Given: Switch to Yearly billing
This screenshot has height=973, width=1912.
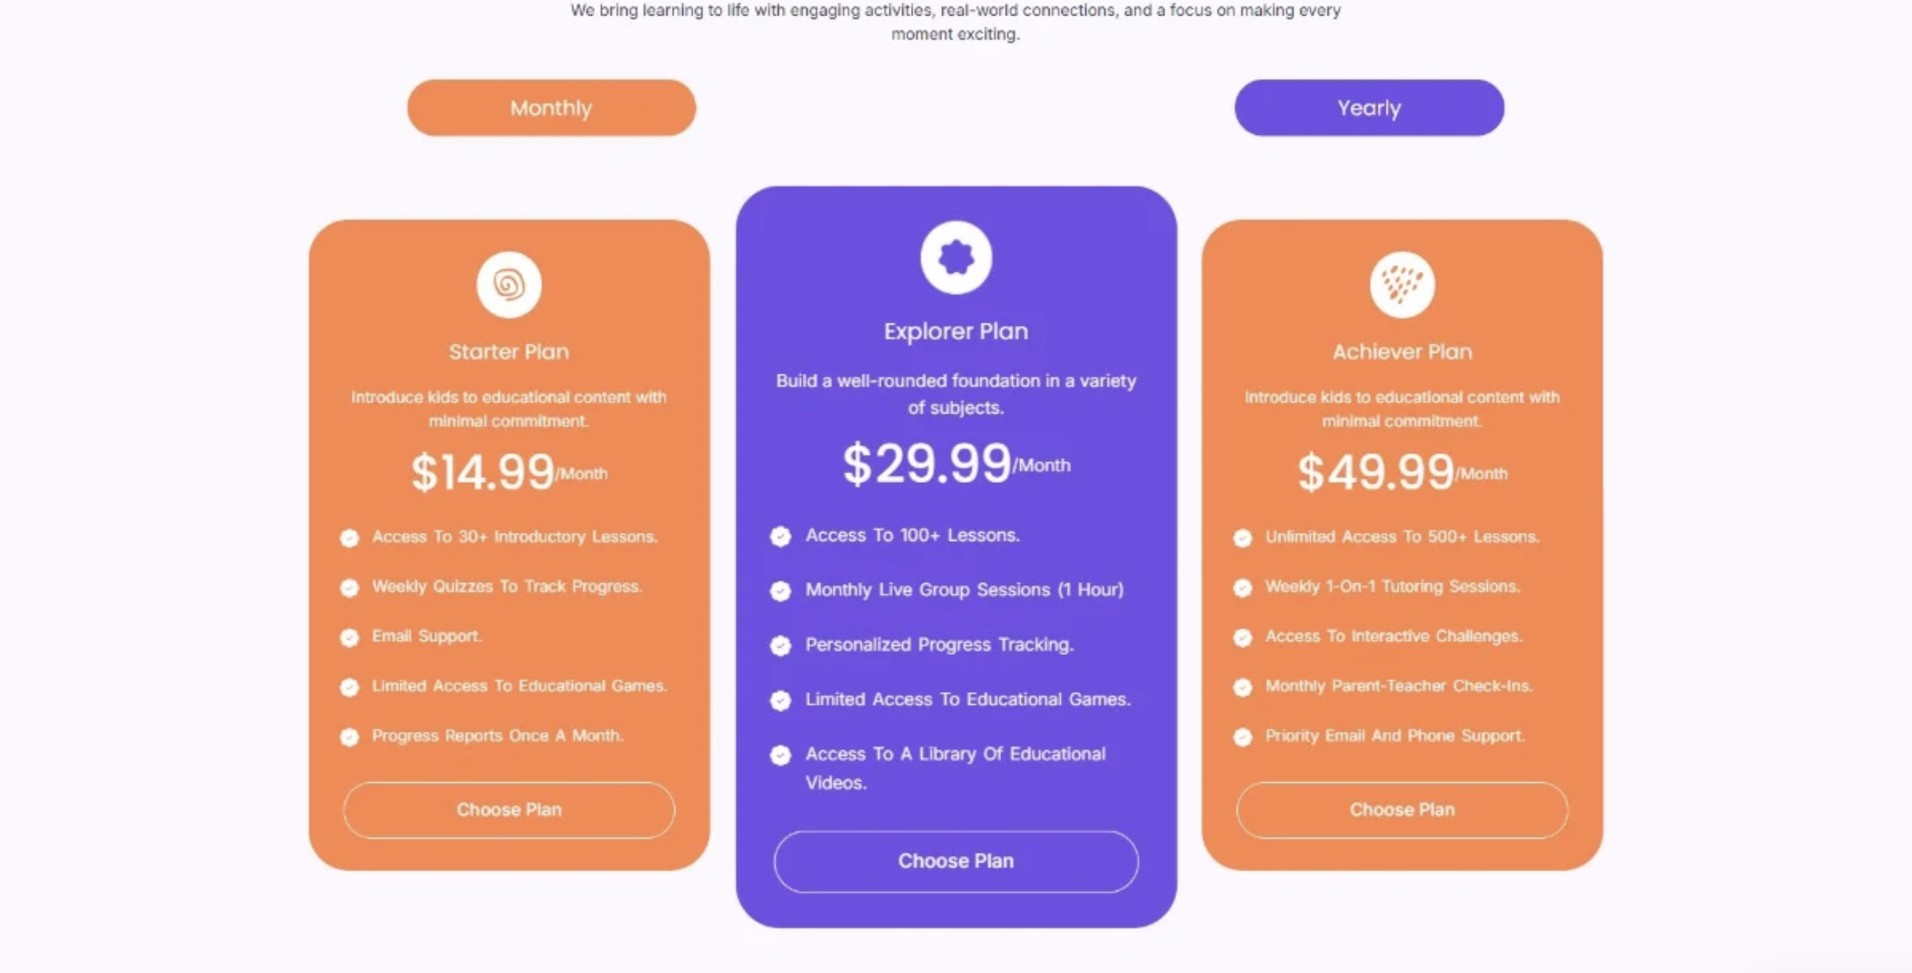Looking at the screenshot, I should 1368,108.
